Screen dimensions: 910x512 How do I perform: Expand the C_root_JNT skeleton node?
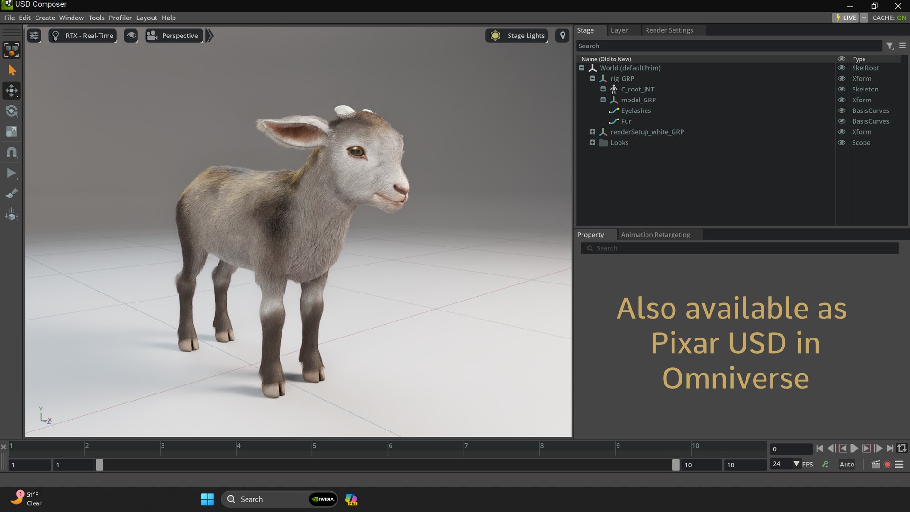tap(603, 89)
